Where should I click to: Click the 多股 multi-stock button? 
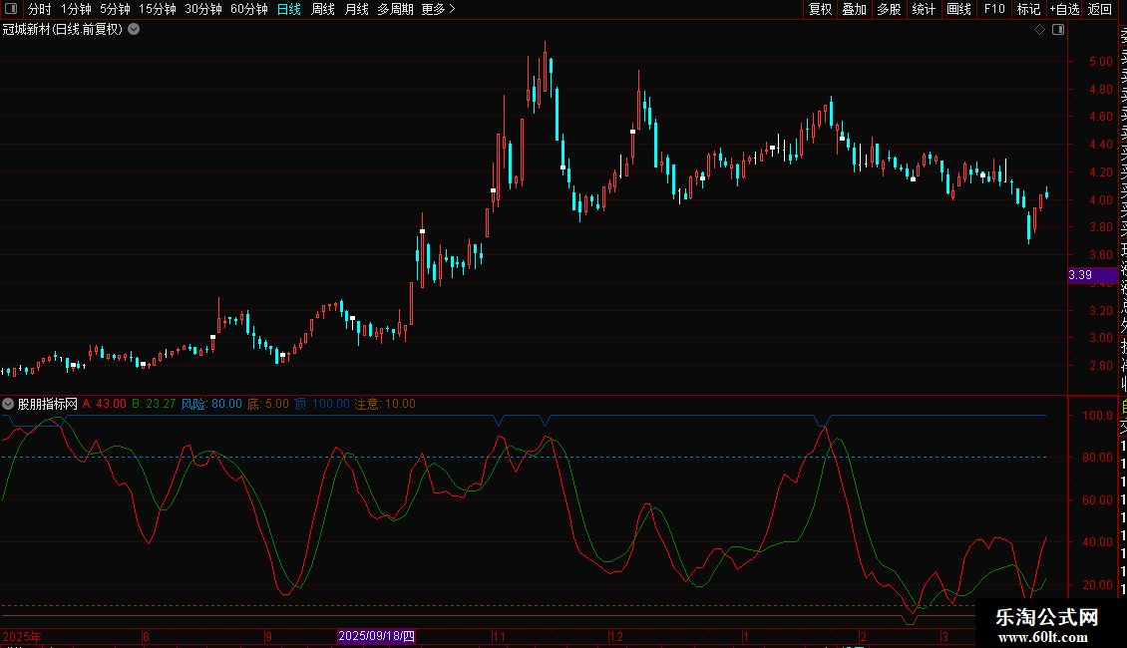pos(889,9)
